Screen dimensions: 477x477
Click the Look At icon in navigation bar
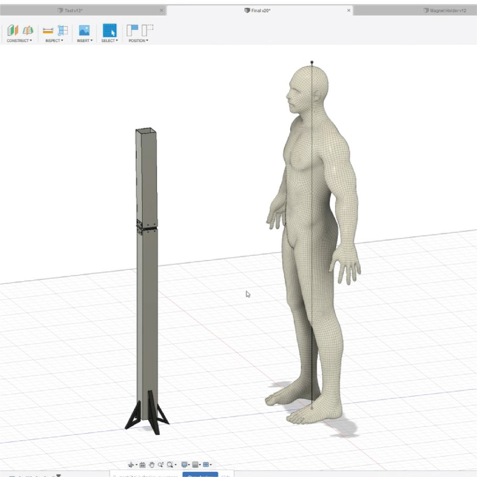click(142, 465)
